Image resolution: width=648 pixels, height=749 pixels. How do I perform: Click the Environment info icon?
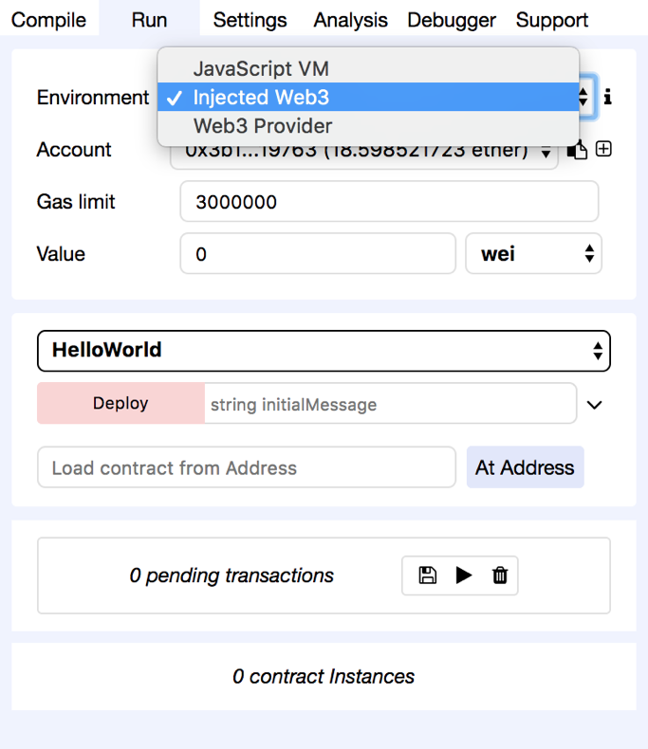coord(608,97)
